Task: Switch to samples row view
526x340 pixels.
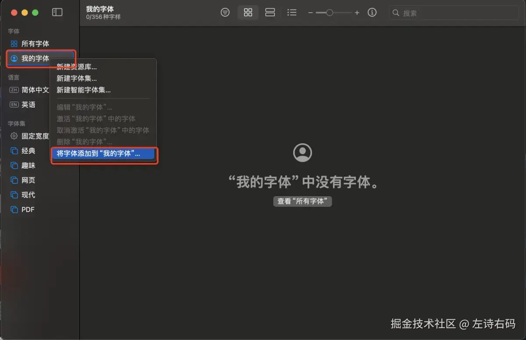Action: point(270,13)
